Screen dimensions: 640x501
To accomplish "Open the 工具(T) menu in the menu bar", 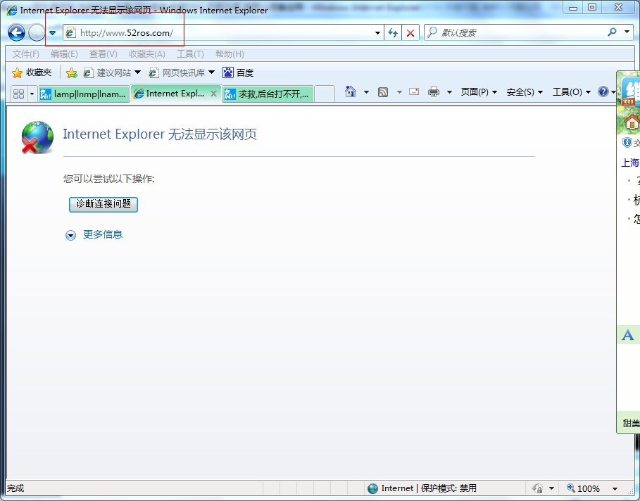I will (190, 54).
